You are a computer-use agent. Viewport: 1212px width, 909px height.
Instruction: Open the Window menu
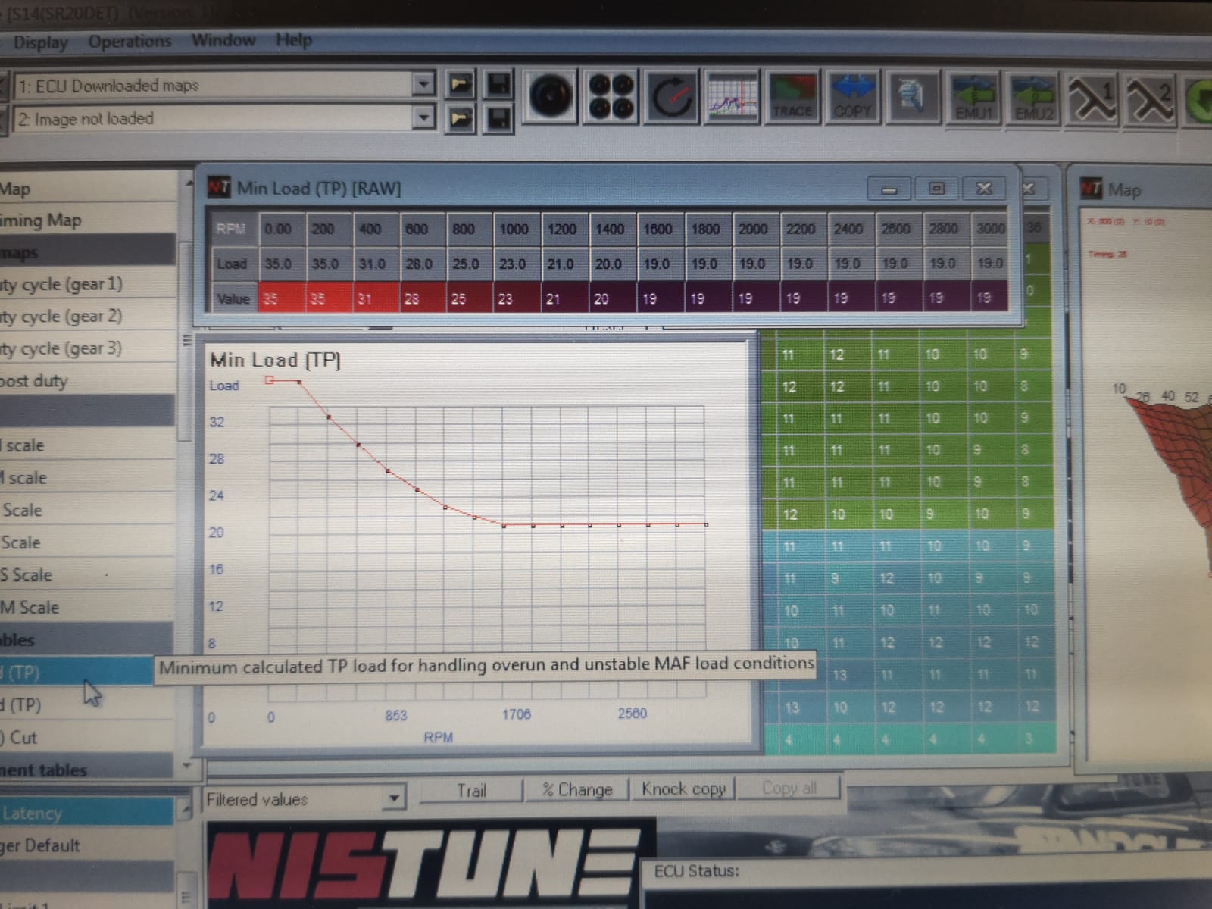223,39
